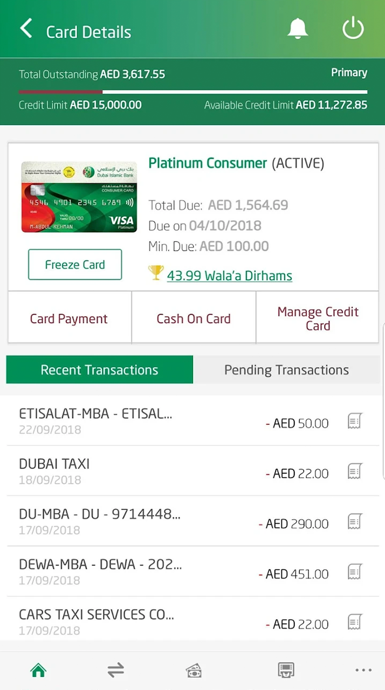The height and width of the screenshot is (690, 385).
Task: View receipt for DUBAI TAXI transaction
Action: point(354,471)
